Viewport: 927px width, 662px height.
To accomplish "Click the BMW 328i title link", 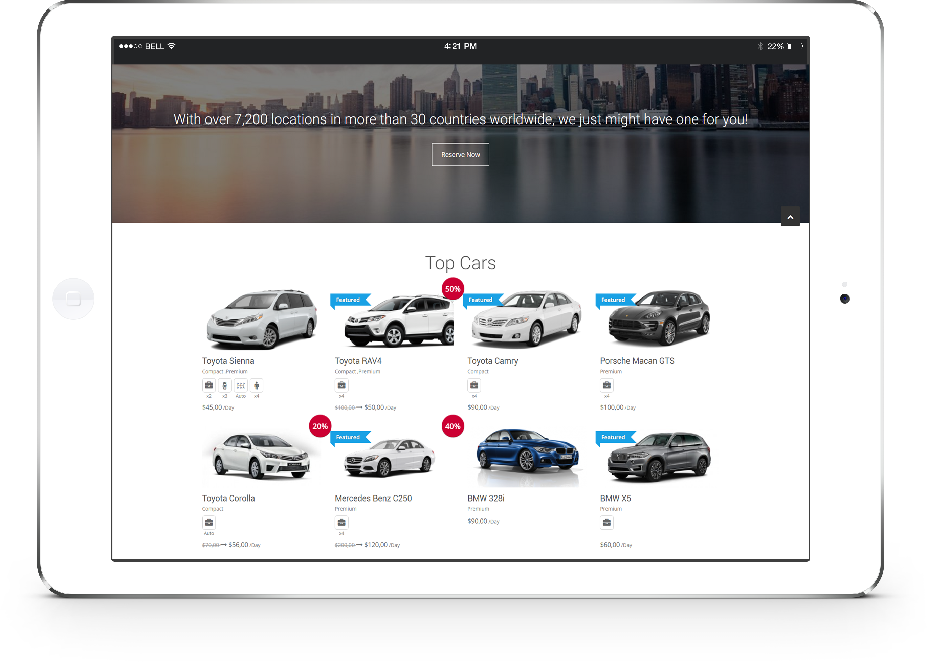I will (486, 498).
